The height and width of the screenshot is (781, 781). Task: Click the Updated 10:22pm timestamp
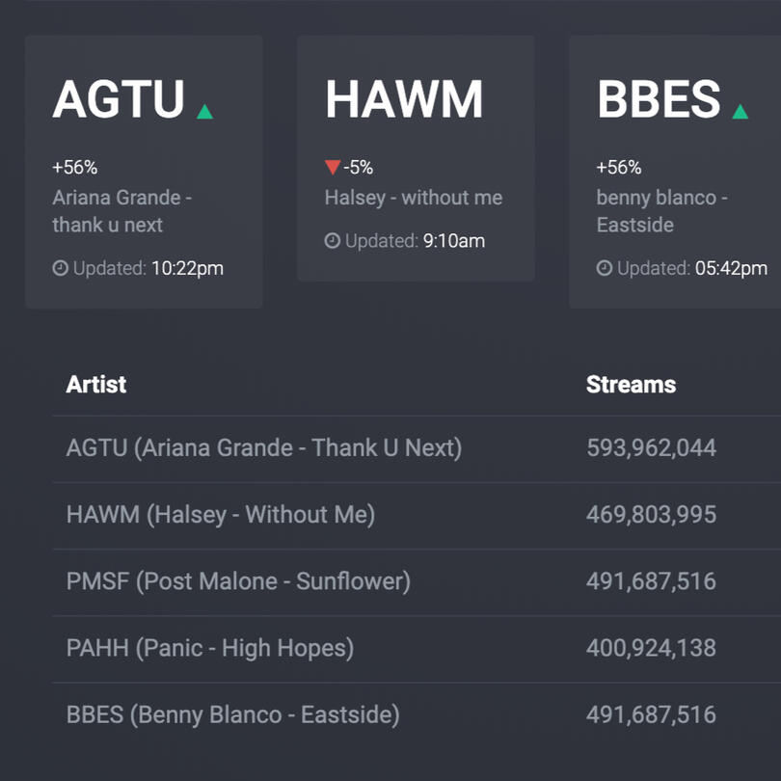[148, 268]
